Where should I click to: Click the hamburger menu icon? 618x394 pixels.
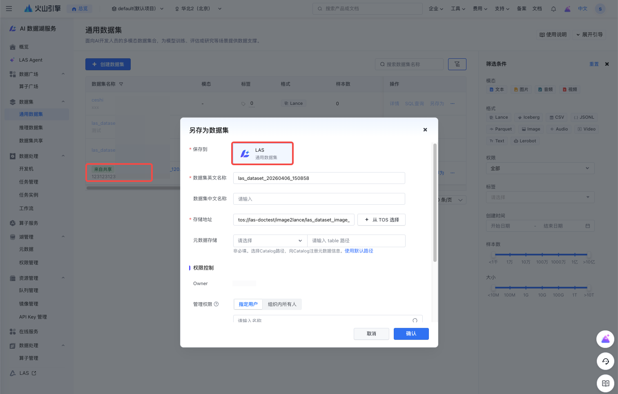pos(9,9)
